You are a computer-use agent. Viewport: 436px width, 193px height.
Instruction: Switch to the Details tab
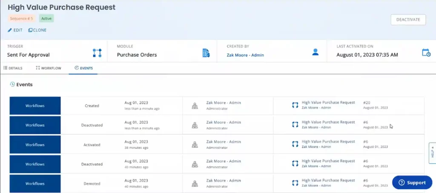tap(13, 68)
